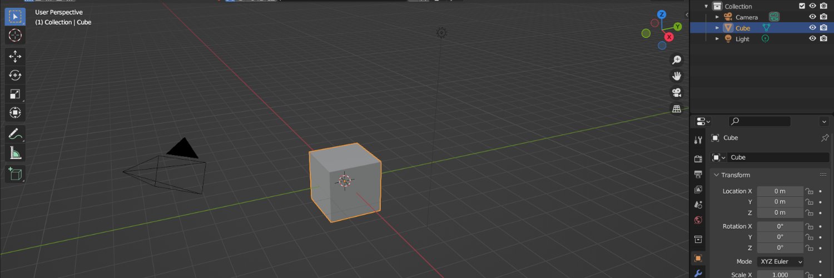The height and width of the screenshot is (278, 834).
Task: Choose the Add Cube tool
Action: 15,173
